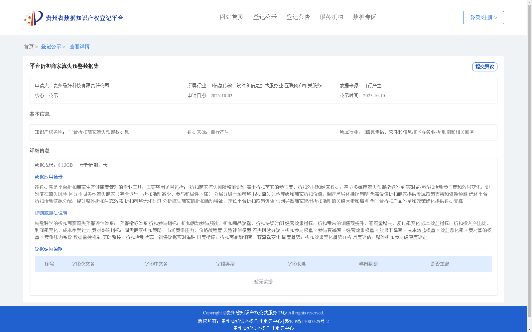Screen dimensions: 532x332
Task: Click the 查看详情 breadcrumb
Action: coord(79,46)
